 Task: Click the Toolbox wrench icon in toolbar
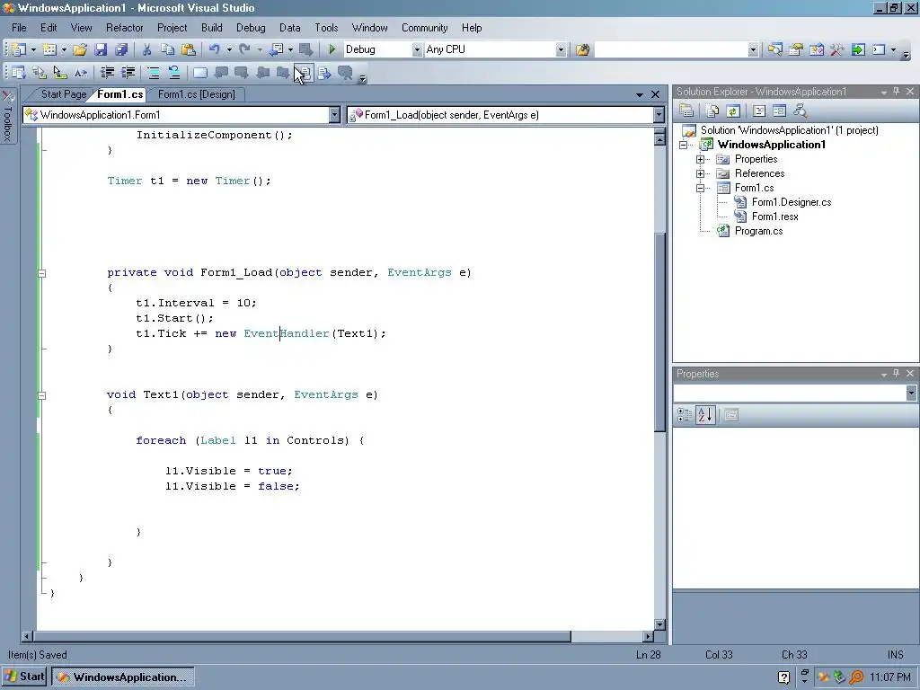836,50
